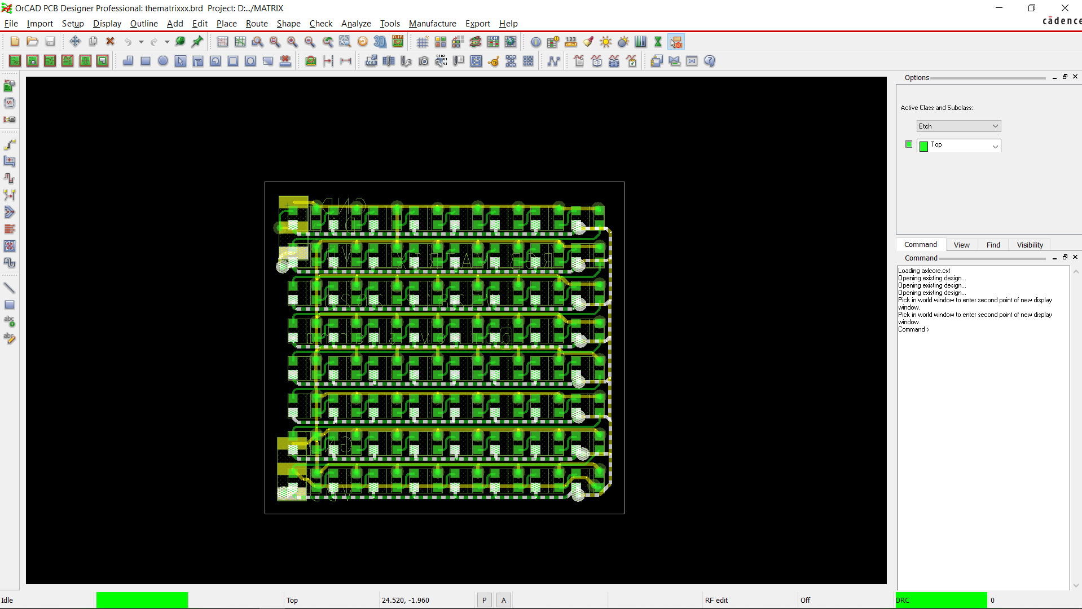
Task: Open the Manufacture menu
Action: pyautogui.click(x=432, y=24)
